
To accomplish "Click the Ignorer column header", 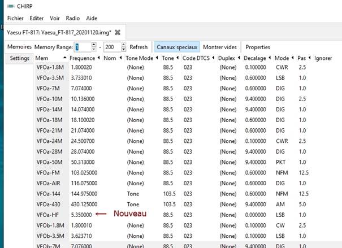I will [323, 58].
